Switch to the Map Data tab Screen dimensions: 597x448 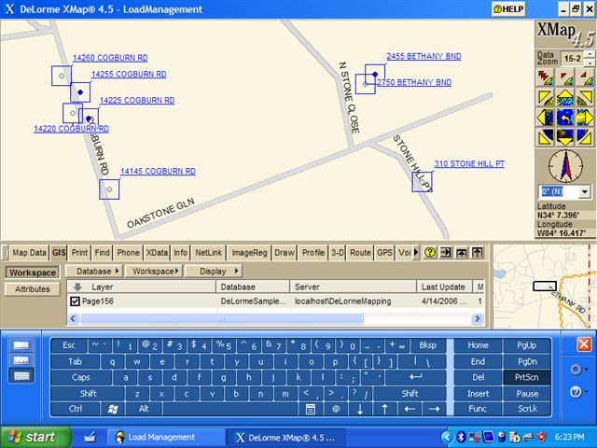click(29, 253)
